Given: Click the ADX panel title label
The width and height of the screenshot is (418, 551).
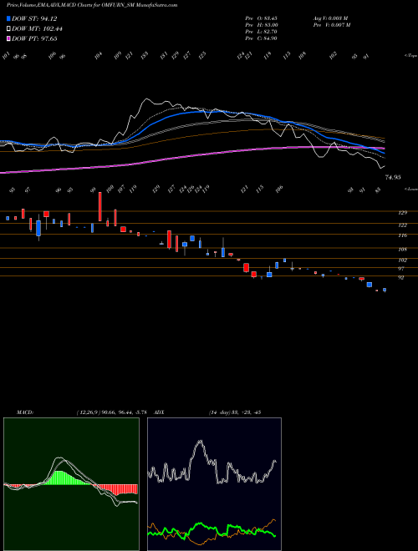Looking at the screenshot, I should pos(160,412).
